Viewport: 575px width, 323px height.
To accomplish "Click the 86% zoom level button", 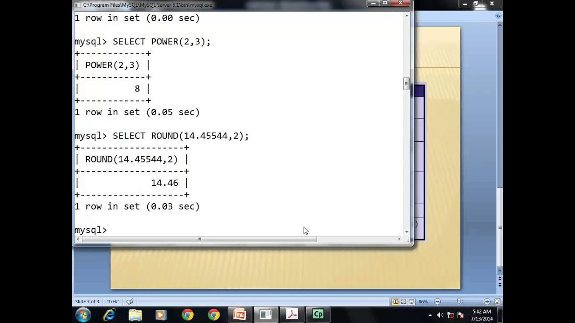I will pos(423,301).
